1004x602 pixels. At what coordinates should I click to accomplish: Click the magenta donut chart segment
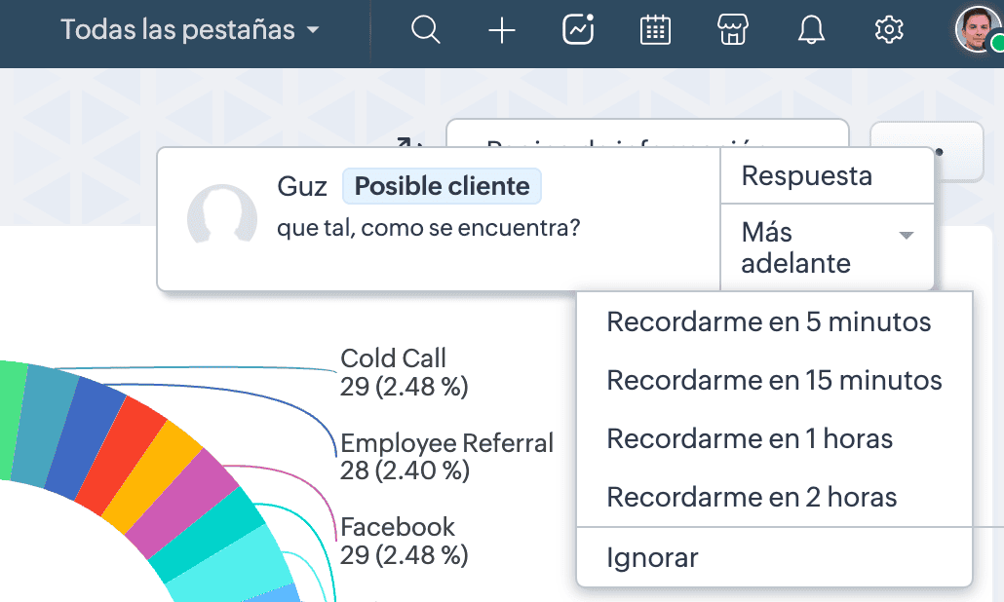pos(180,504)
